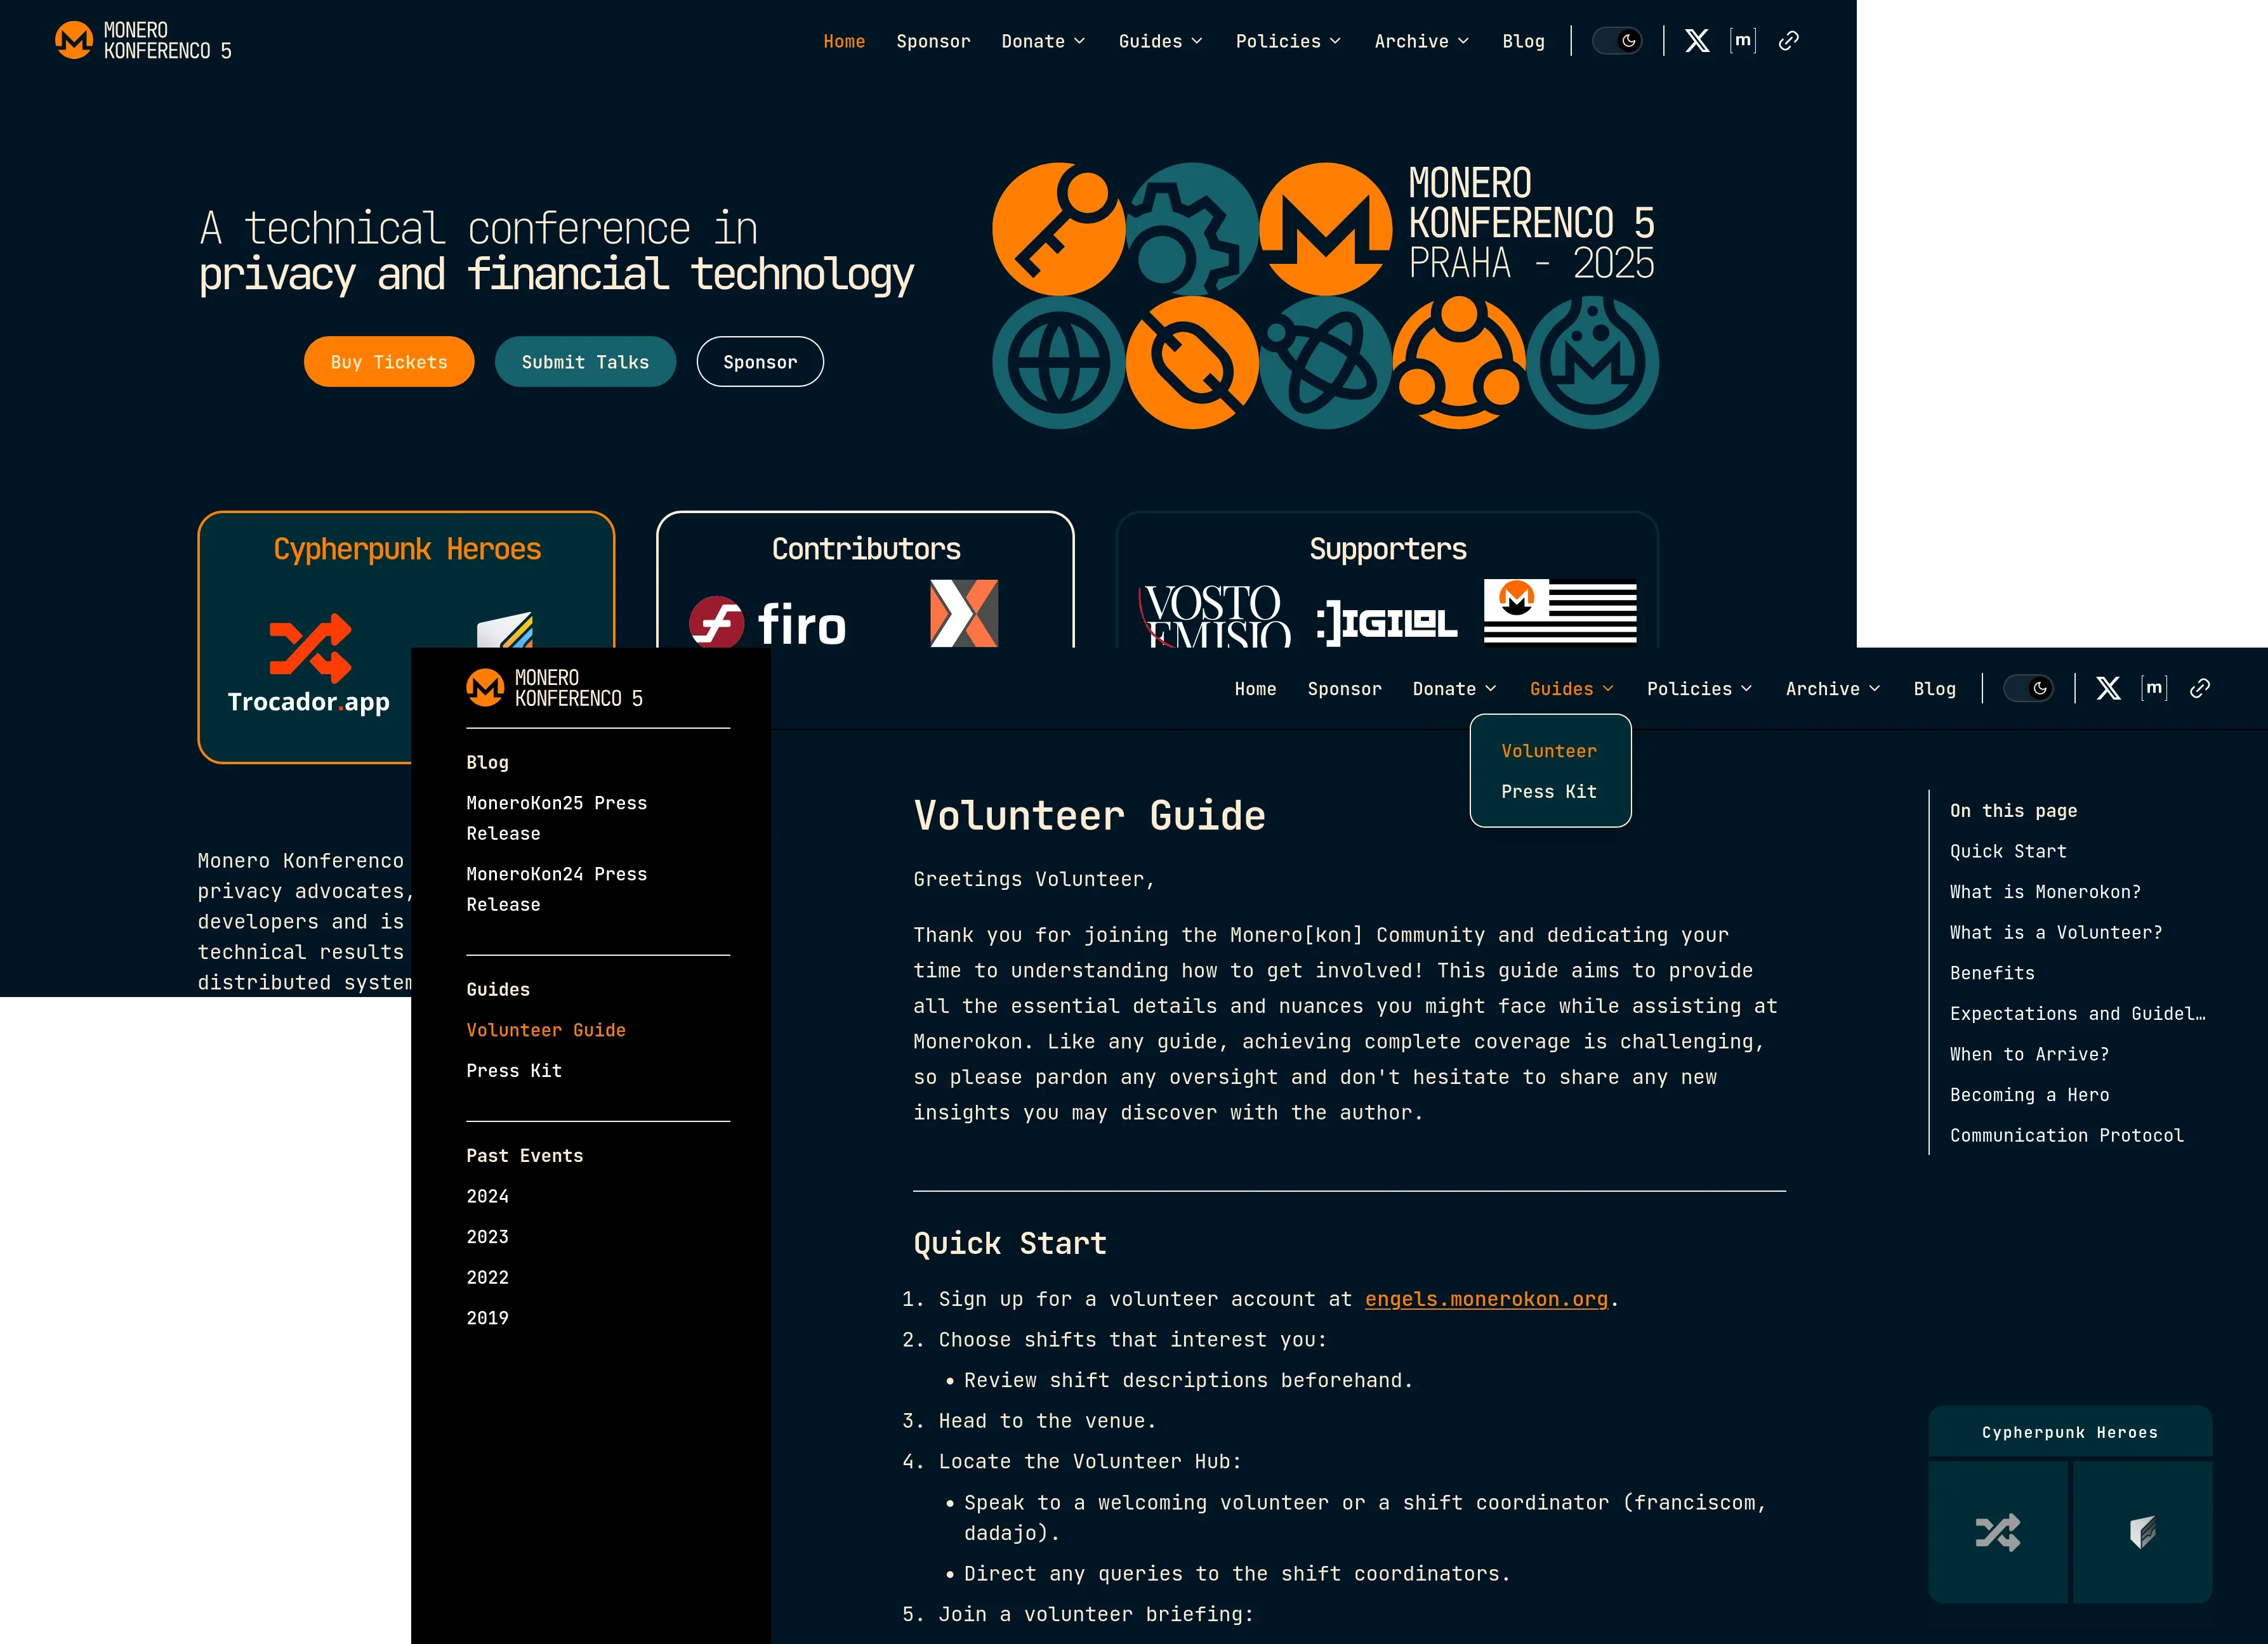Click the shuffle icon in bottom-right Cypherpunk Heroes card
Screen dimensions: 2268x1644
[1998, 1532]
